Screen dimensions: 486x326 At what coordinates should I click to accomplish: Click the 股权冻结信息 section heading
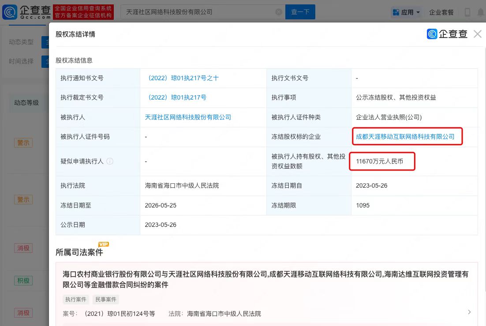pyautogui.click(x=74, y=60)
